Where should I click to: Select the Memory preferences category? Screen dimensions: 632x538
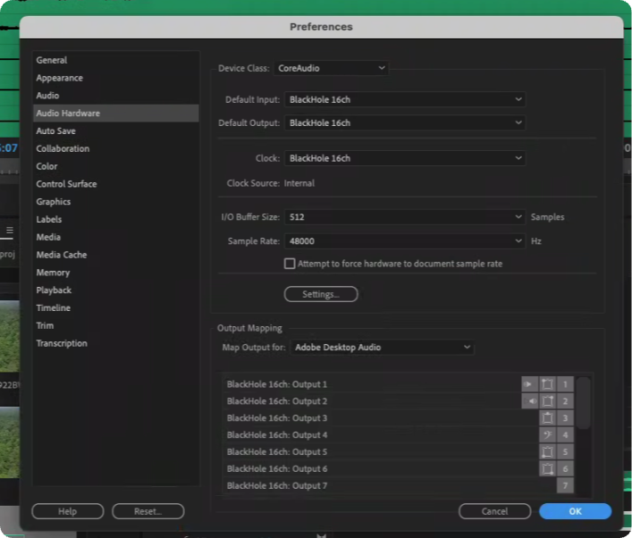coord(115,273)
